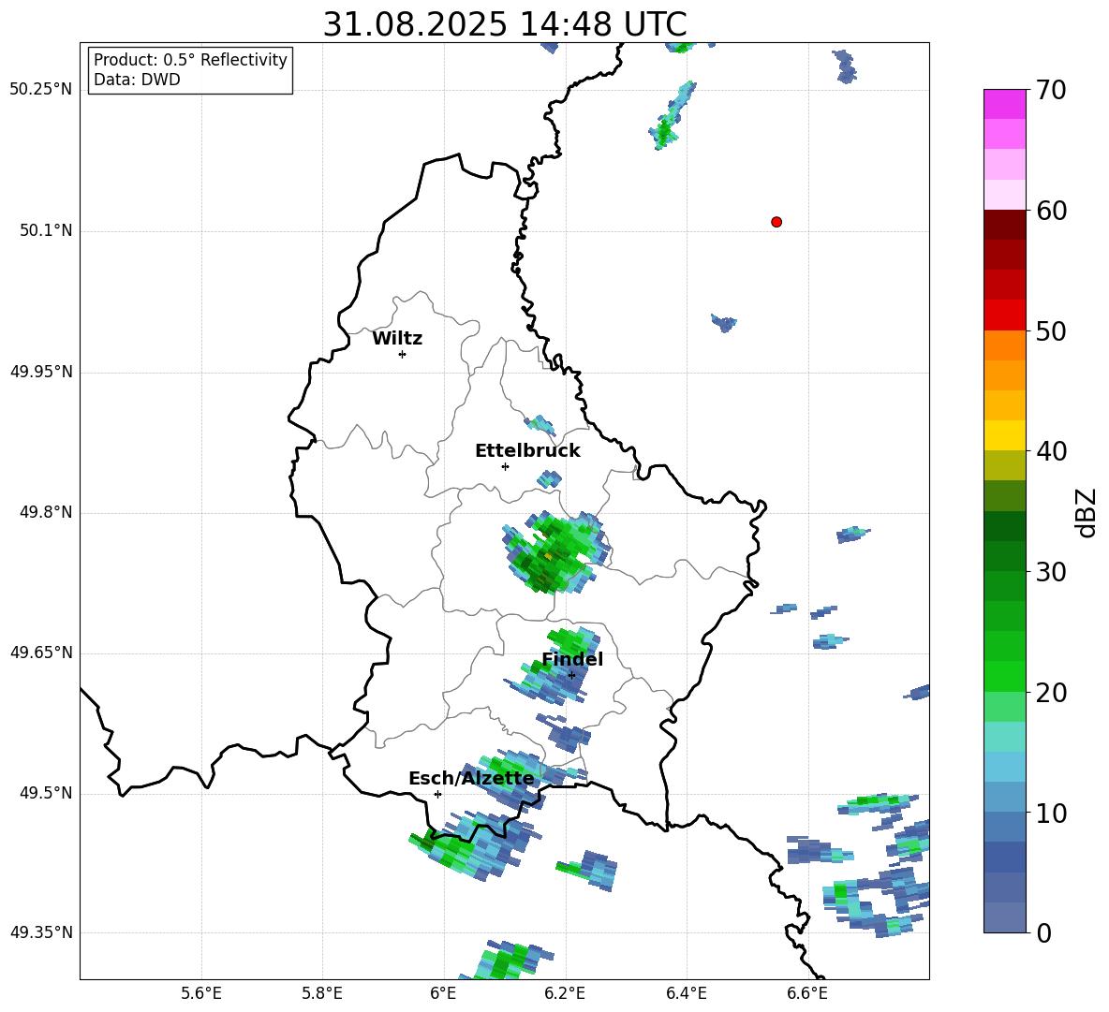
Task: Click the 49.65°N latitude label
Action: click(41, 653)
